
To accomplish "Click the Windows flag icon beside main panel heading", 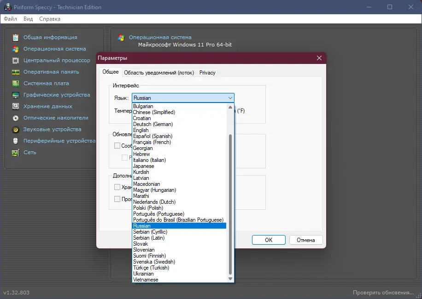I will coord(121,38).
